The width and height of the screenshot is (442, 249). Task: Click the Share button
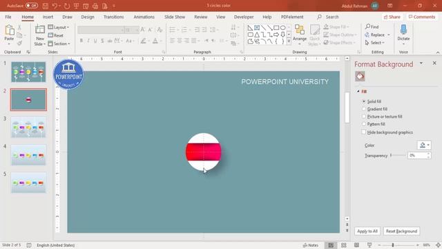pos(392,17)
